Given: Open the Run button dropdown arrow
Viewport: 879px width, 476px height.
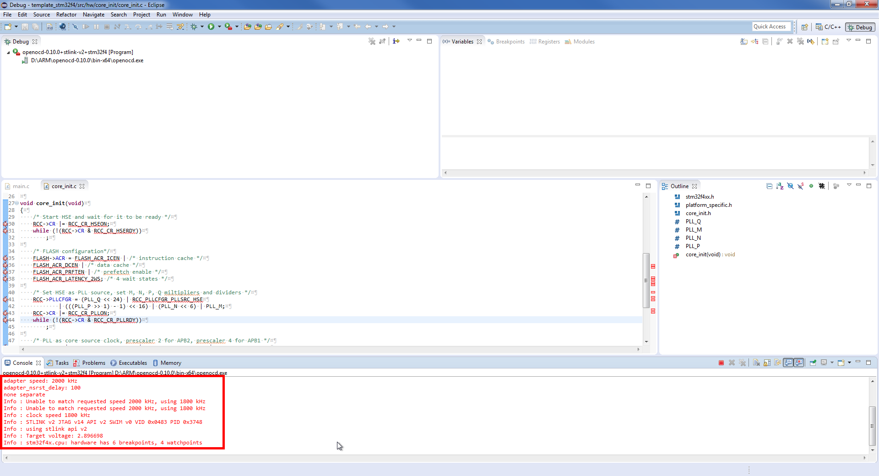Looking at the screenshot, I should pyautogui.click(x=219, y=27).
